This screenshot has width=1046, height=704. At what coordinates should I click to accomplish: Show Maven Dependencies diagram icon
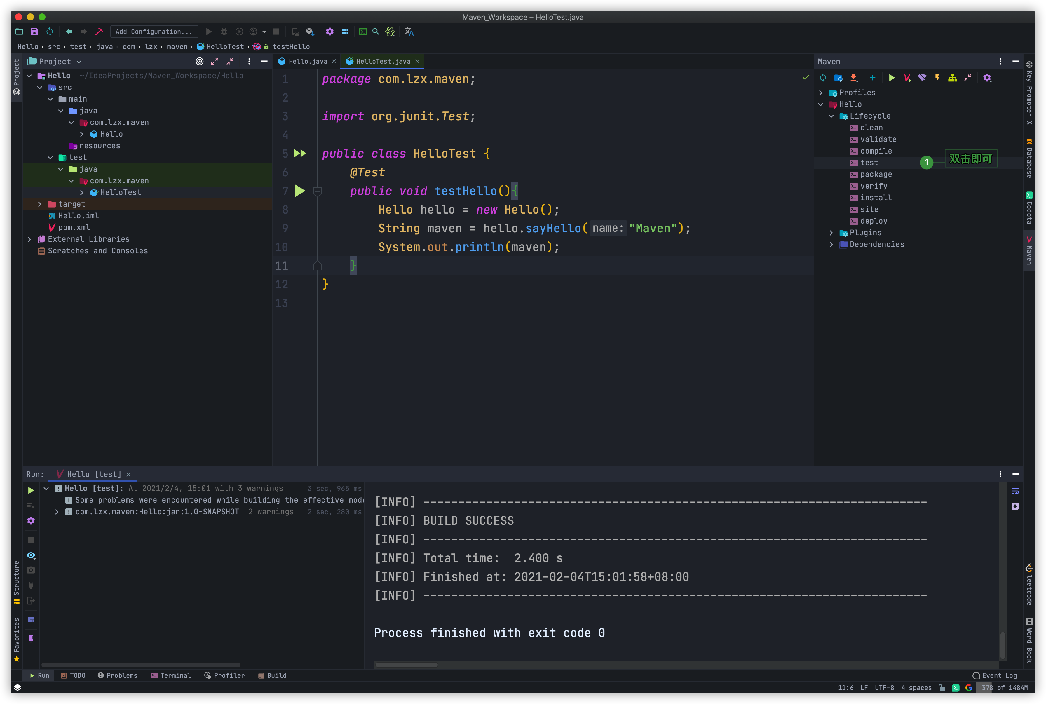tap(952, 78)
